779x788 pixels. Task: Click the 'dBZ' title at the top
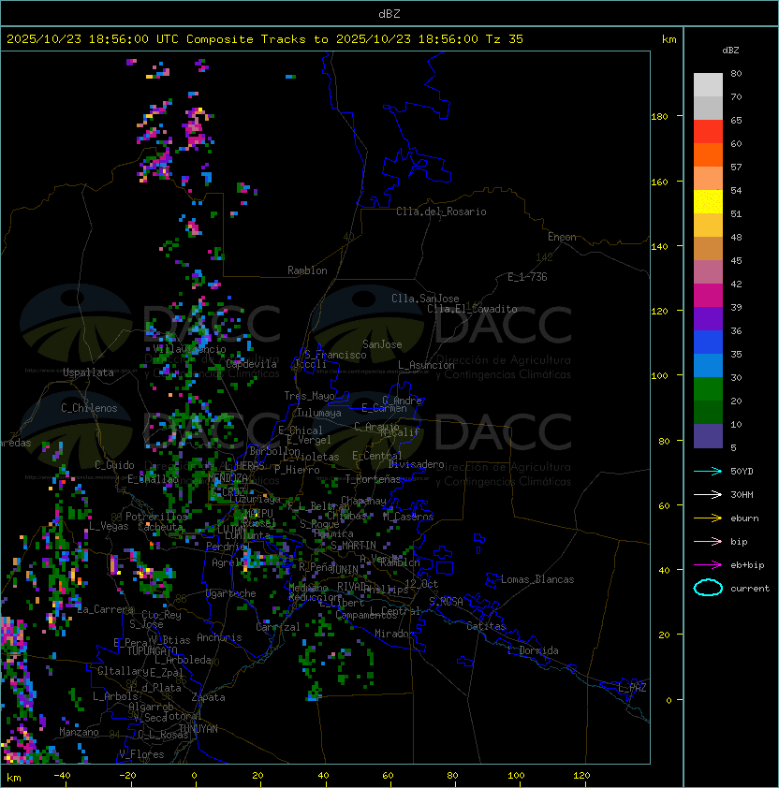pyautogui.click(x=389, y=14)
